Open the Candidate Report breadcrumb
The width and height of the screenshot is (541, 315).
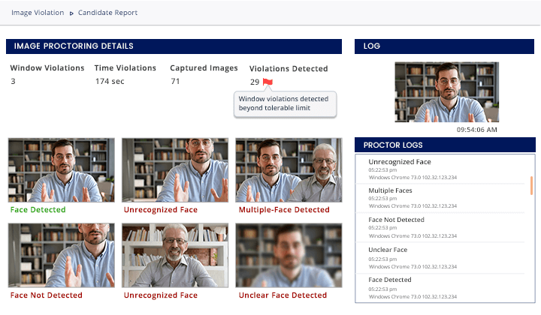click(x=107, y=13)
